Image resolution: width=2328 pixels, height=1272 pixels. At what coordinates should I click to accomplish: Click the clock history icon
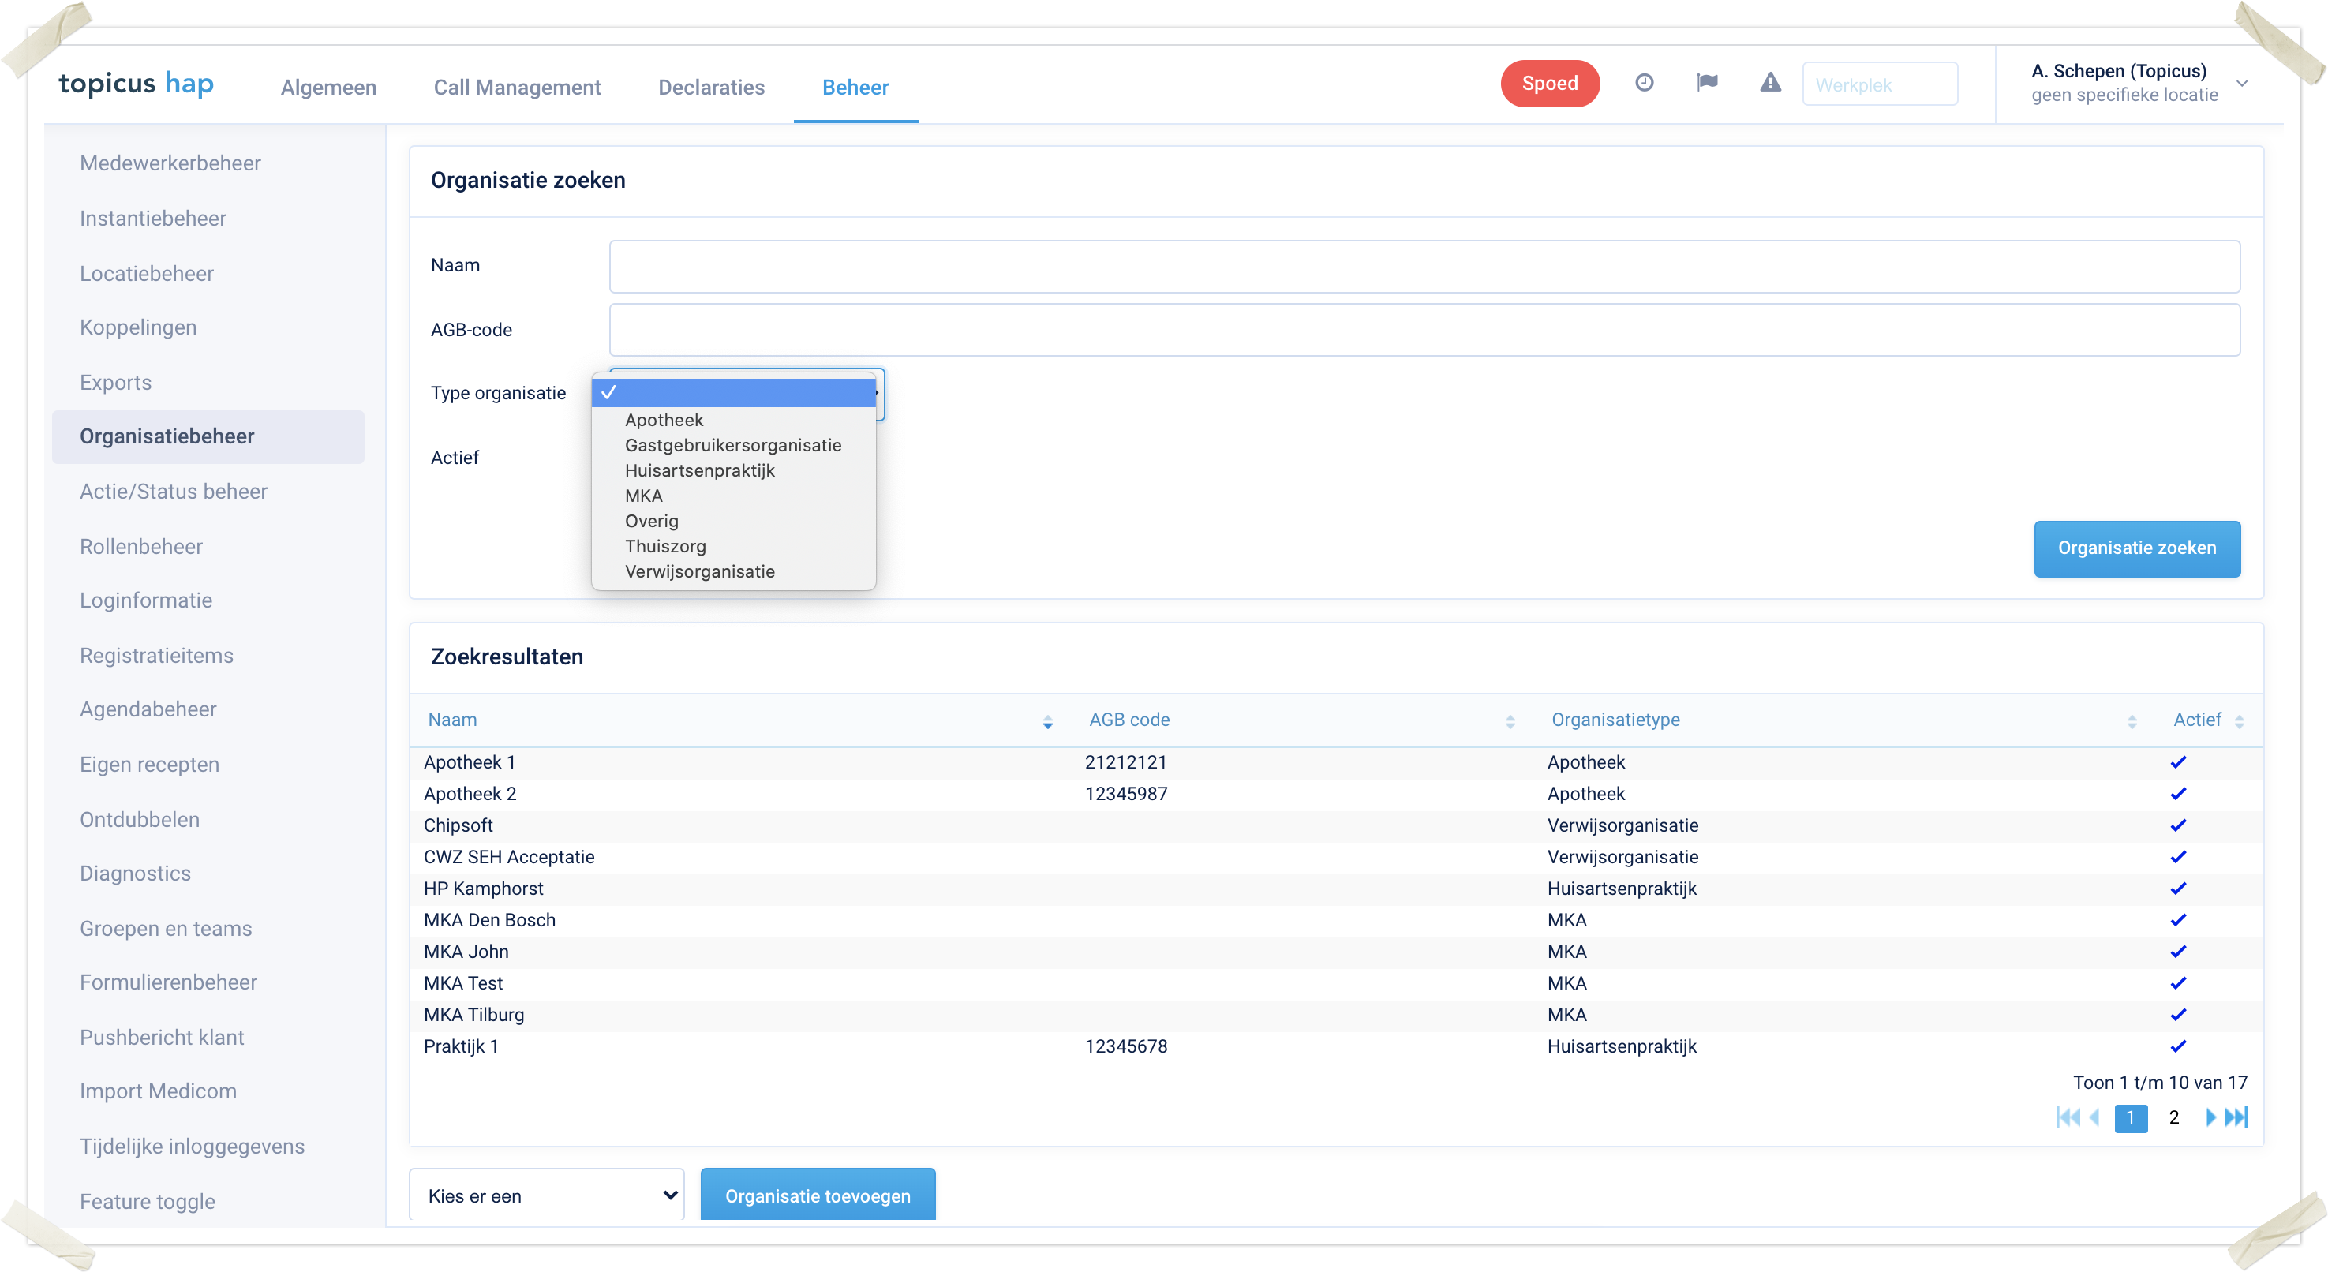1644,83
